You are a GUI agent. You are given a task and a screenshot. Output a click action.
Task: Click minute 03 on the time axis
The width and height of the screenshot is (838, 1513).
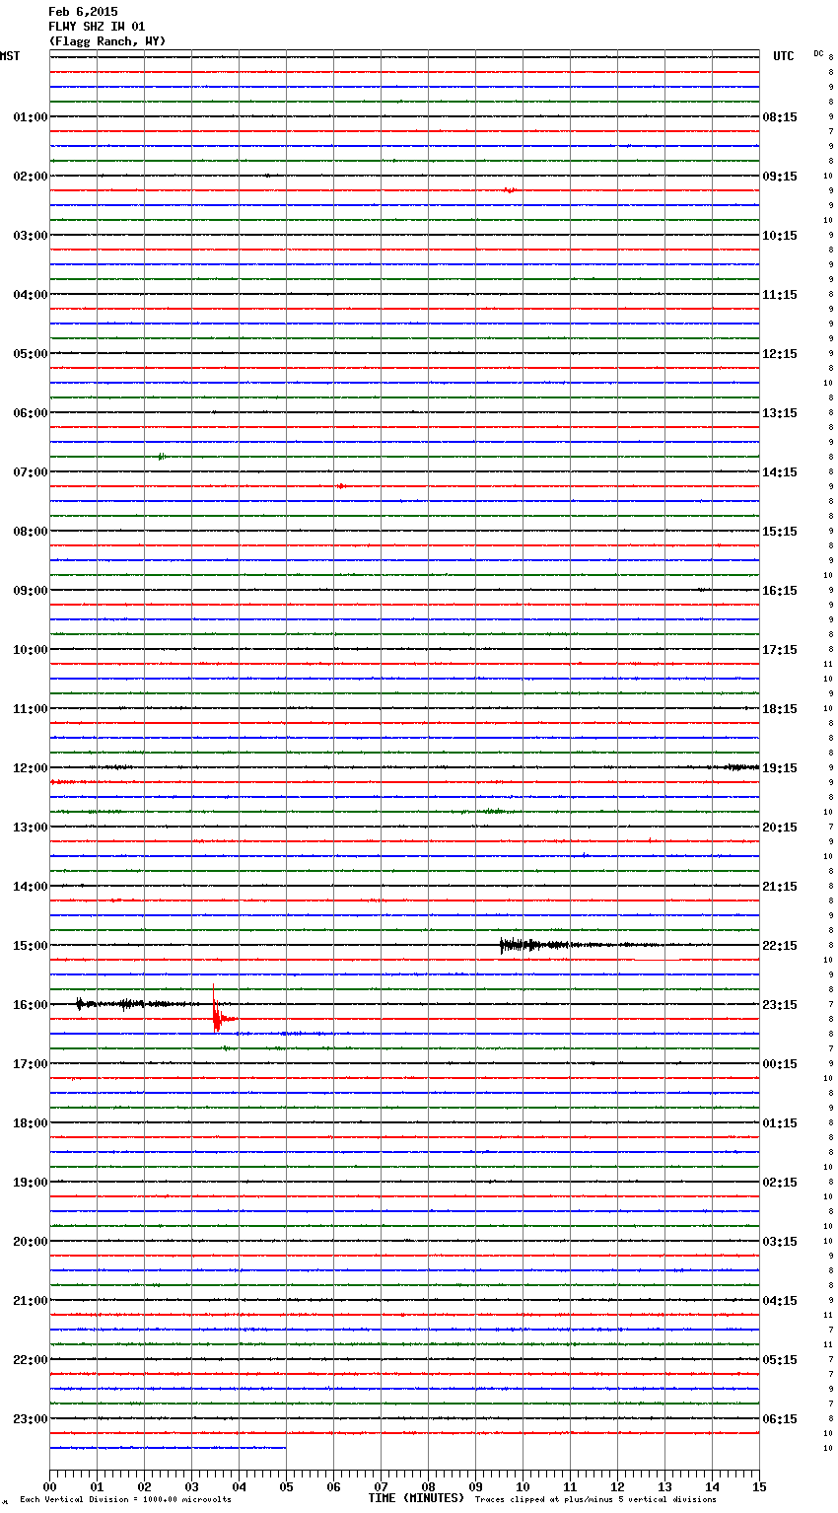pos(191,1486)
